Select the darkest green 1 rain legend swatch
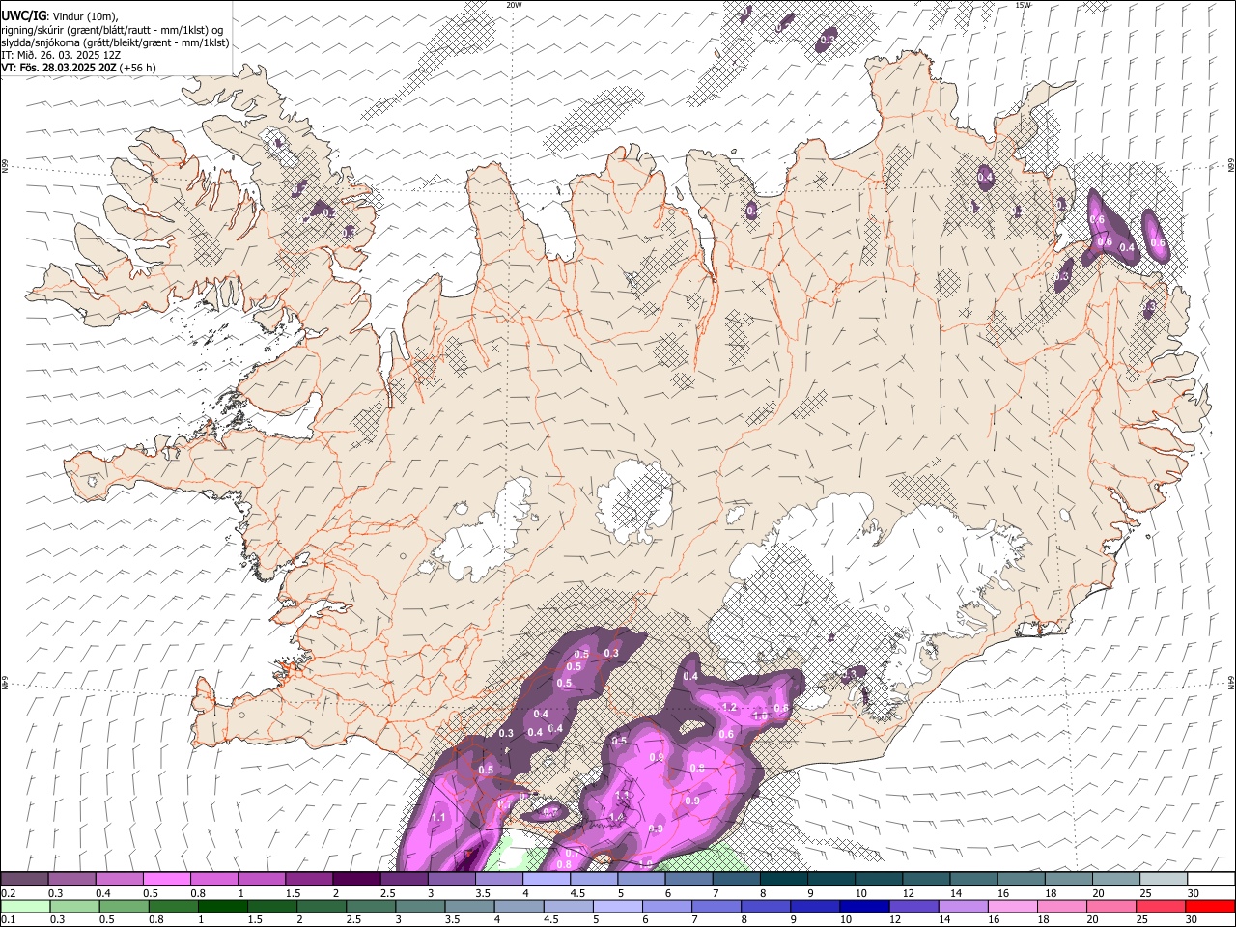1236x927 pixels. (223, 906)
